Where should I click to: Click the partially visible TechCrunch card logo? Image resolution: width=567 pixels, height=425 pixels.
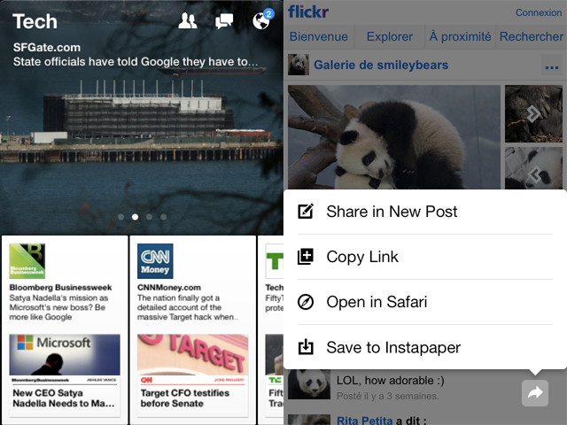pyautogui.click(x=275, y=261)
